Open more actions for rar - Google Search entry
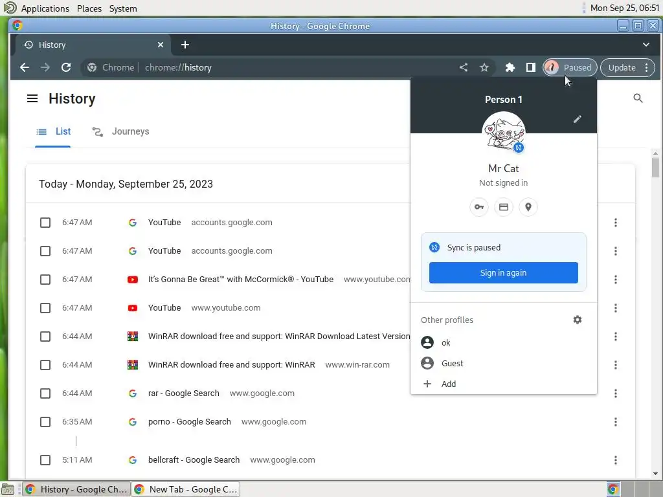663x497 pixels. [616, 393]
